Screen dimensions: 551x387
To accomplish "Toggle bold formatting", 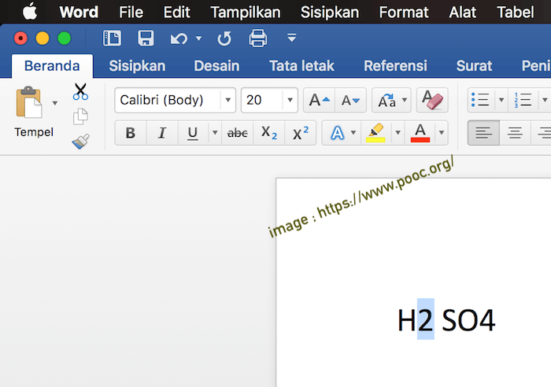I will click(x=131, y=133).
